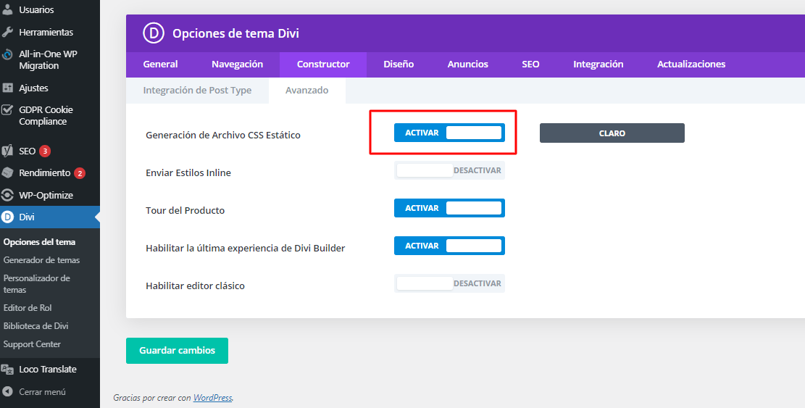This screenshot has height=408, width=805.
Task: Click the Usuarios person icon
Action: pos(7,9)
